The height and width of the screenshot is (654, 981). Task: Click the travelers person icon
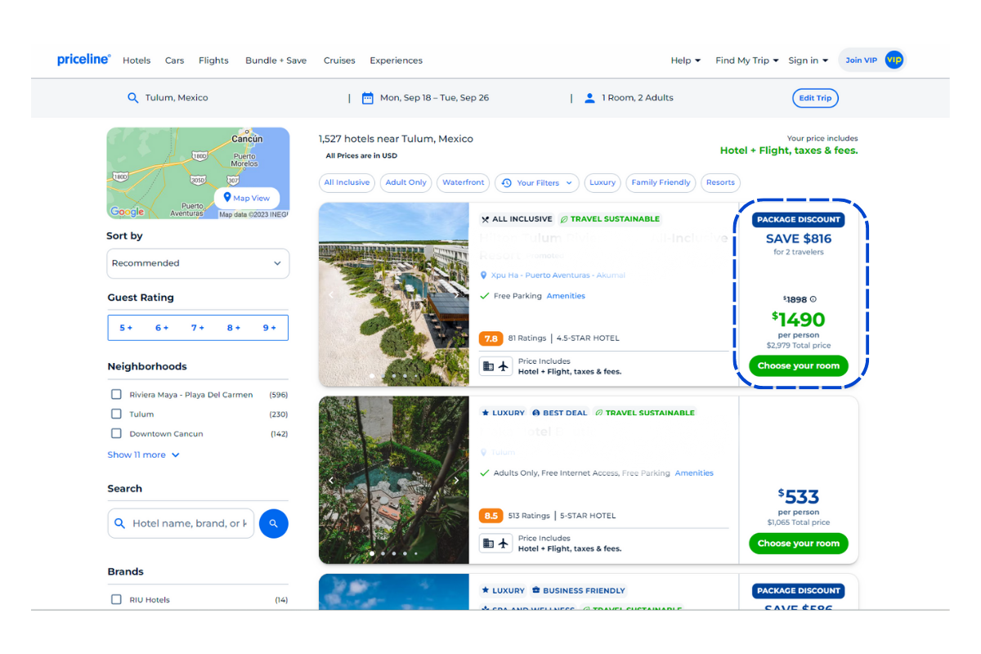589,98
